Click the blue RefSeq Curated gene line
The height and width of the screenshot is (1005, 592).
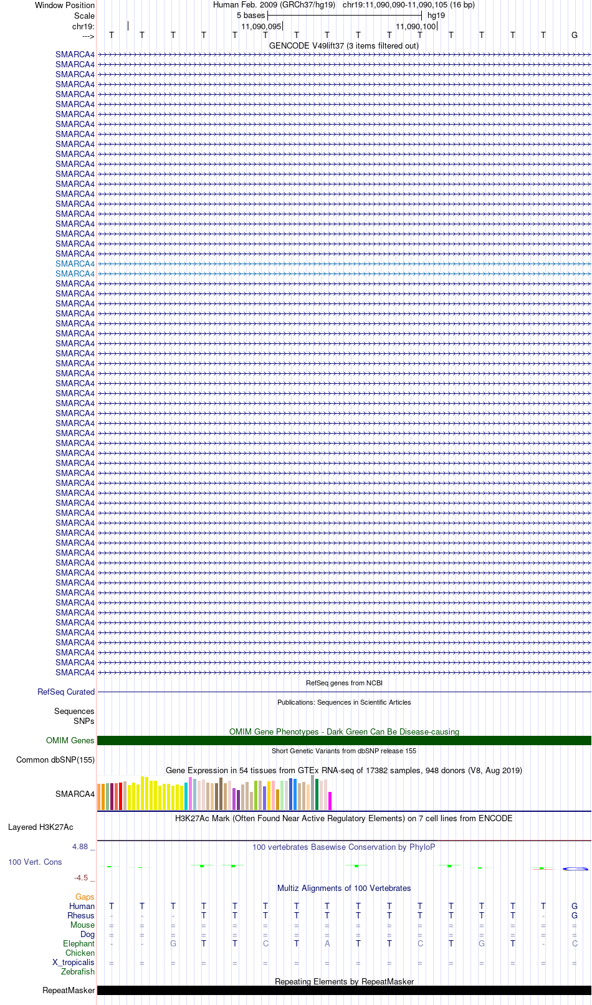point(344,692)
